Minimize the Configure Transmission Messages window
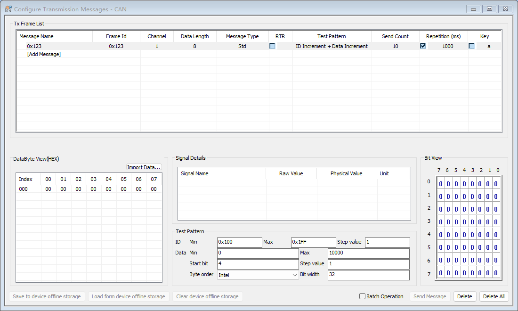518x311 pixels. pyautogui.click(x=473, y=9)
